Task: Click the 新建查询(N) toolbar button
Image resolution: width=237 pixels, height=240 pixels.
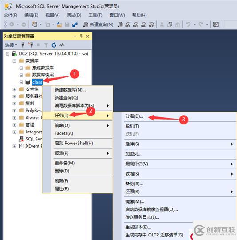Action: 98,24
